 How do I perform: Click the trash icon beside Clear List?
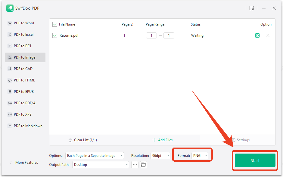pyautogui.click(x=70, y=140)
